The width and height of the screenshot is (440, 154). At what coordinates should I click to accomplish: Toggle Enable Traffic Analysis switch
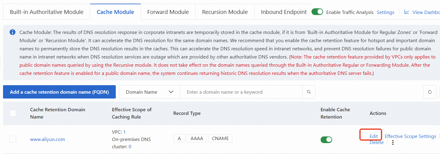317,12
